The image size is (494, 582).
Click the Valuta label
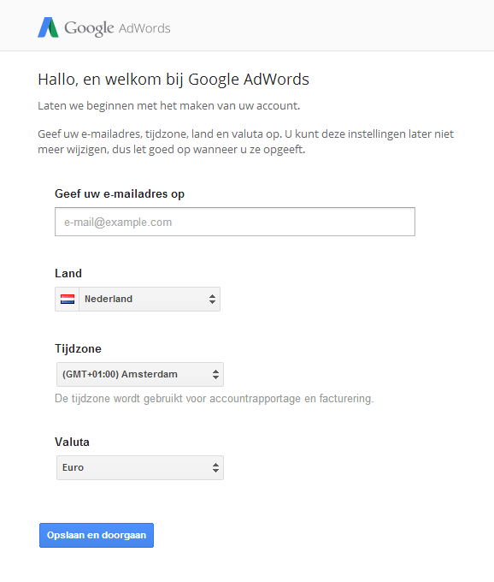coord(72,442)
